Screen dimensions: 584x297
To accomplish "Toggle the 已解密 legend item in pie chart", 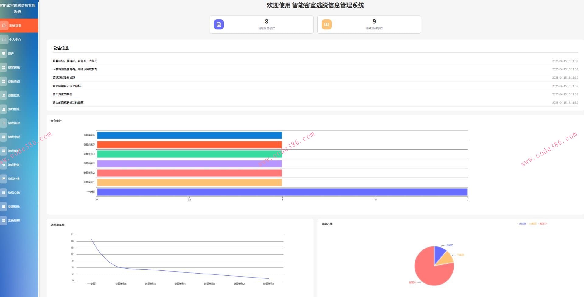I will pos(532,224).
